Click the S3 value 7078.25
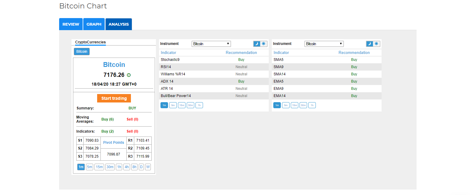Viewport: 476px width, 195px height. coord(92,156)
